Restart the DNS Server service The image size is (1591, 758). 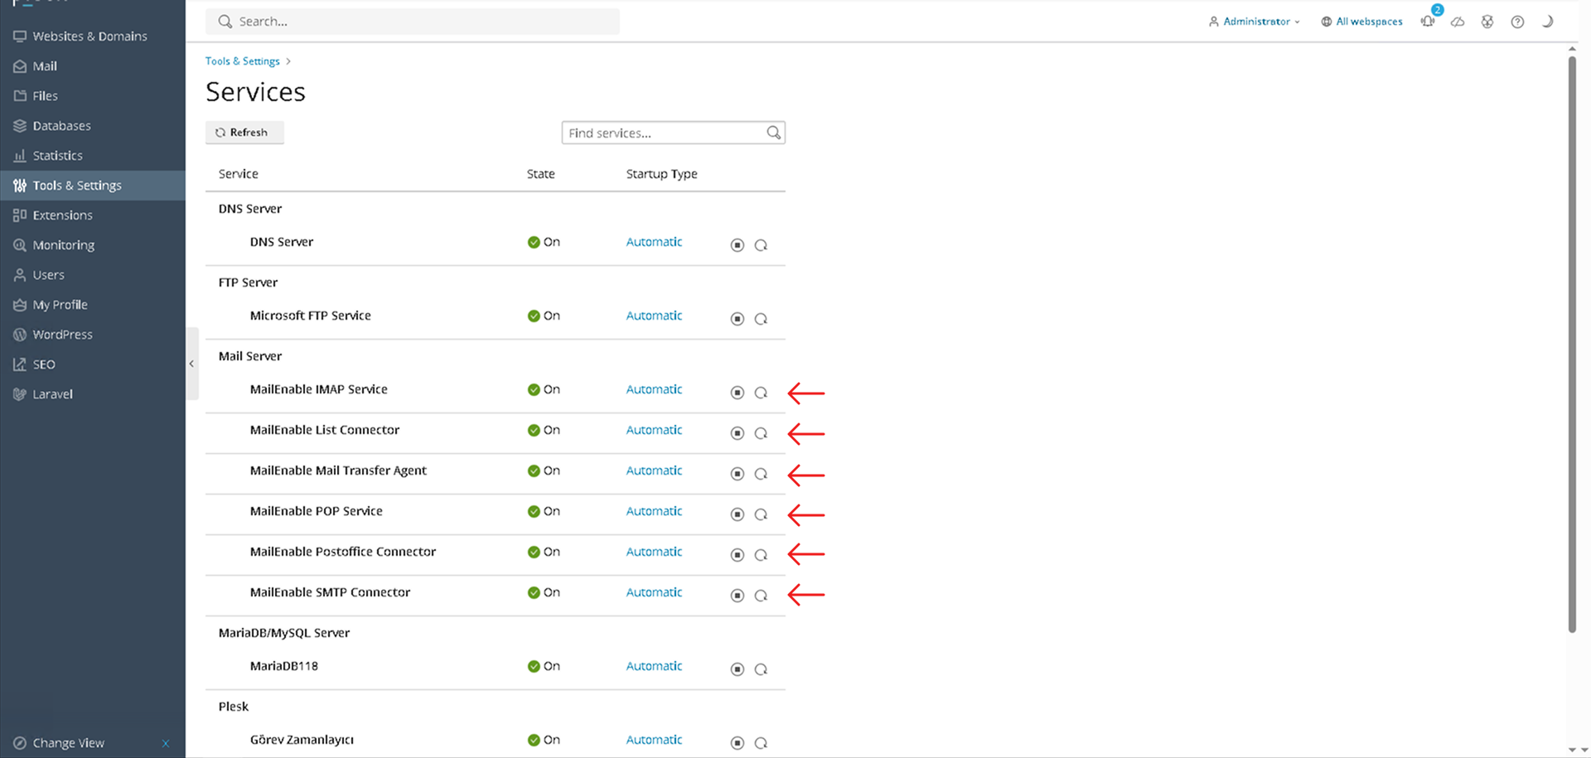(761, 245)
